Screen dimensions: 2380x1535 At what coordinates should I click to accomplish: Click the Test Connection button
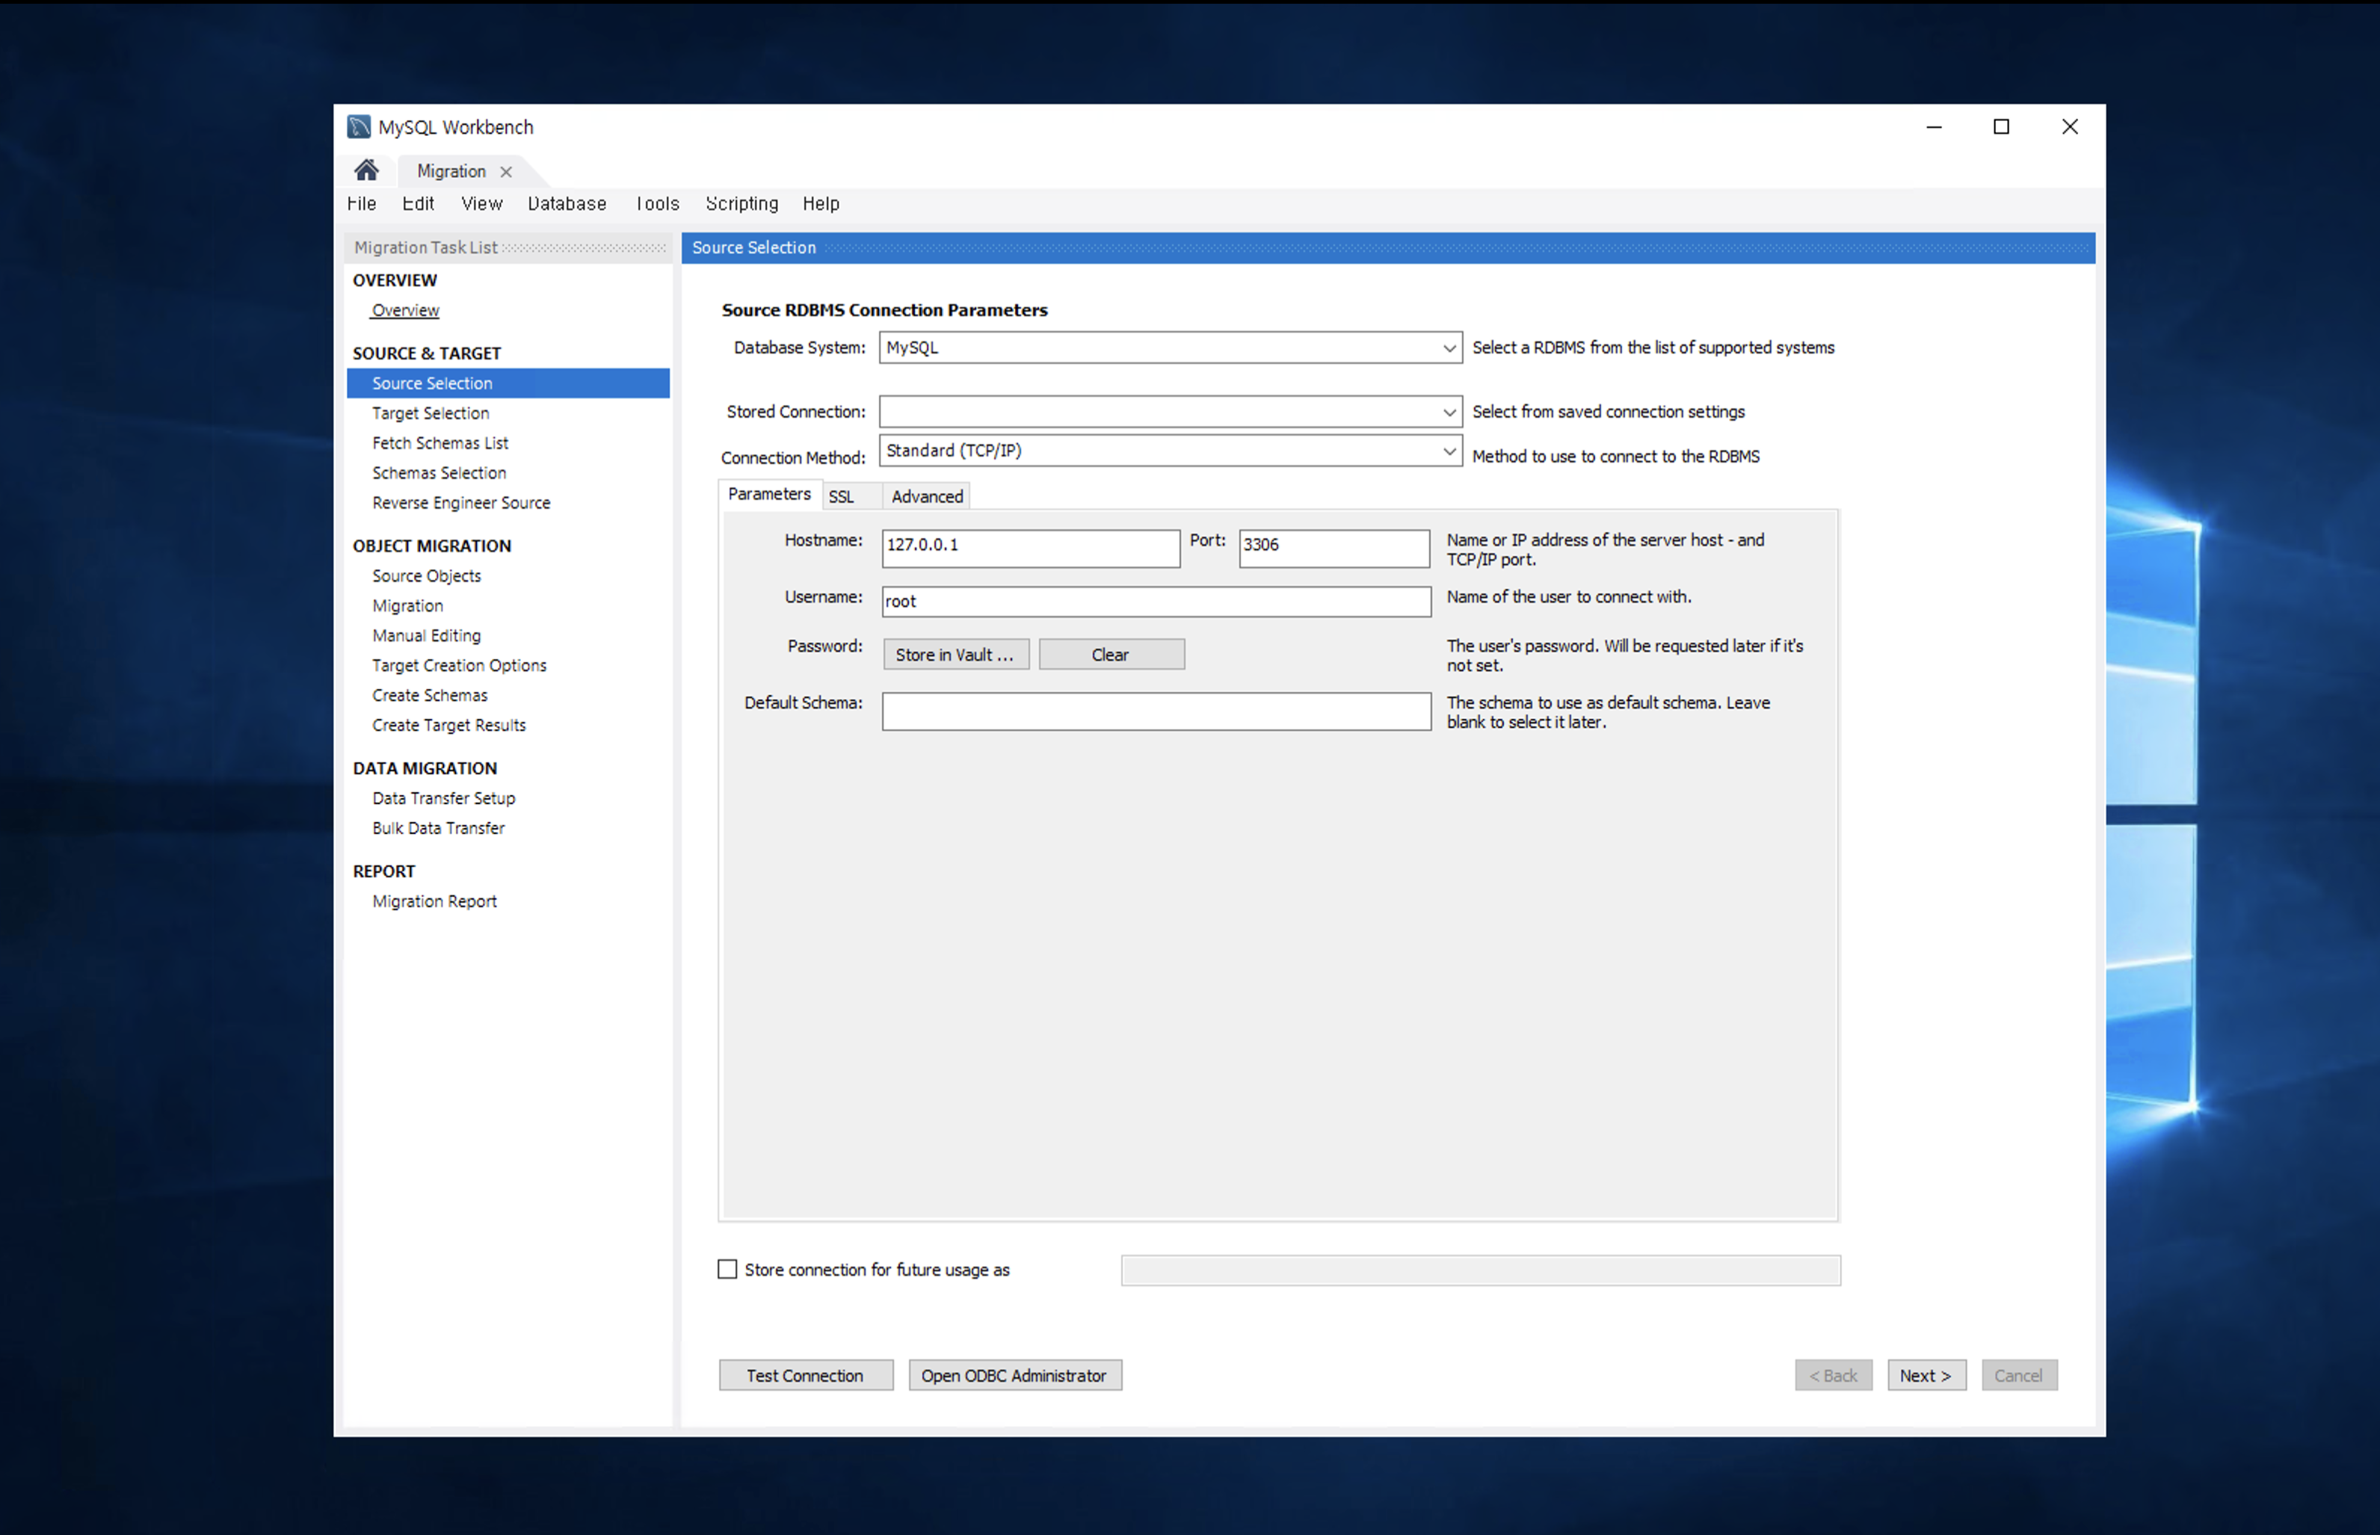tap(805, 1376)
